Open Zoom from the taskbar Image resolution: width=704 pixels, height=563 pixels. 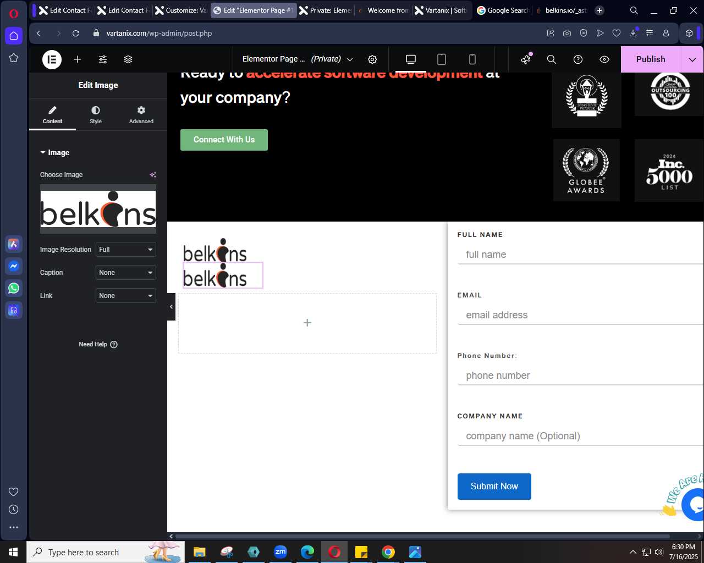(280, 552)
